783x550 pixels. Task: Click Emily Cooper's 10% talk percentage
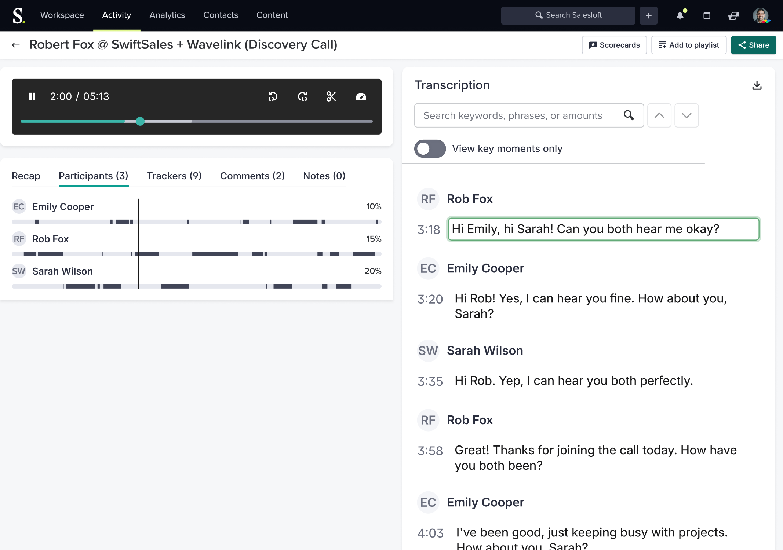coord(374,207)
